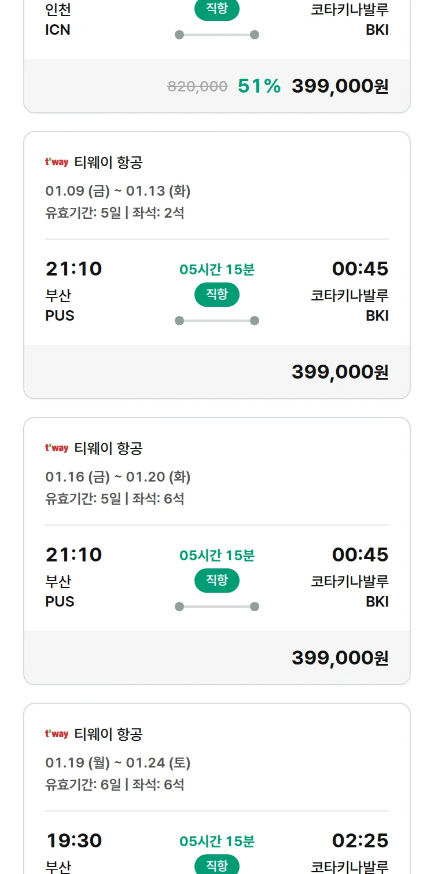This screenshot has width=434, height=874.
Task: Select the 399,000원 price on the 01.09 flight
Action: (340, 372)
